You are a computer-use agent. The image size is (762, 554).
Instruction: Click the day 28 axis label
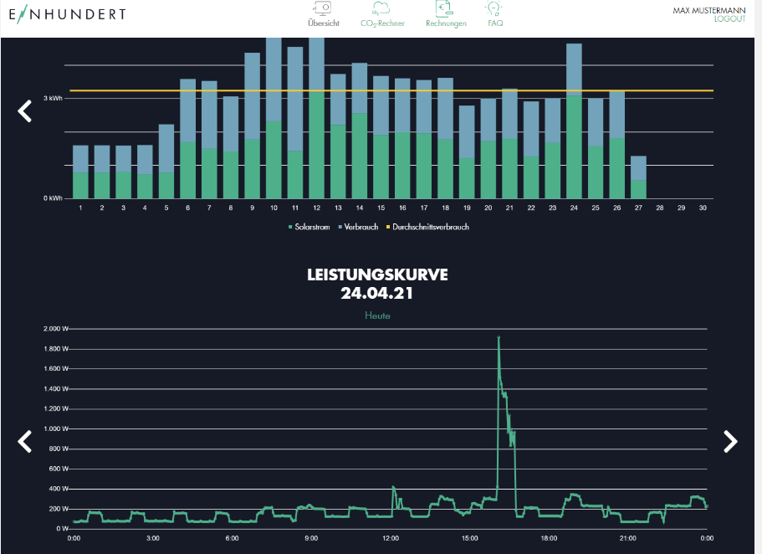point(660,208)
